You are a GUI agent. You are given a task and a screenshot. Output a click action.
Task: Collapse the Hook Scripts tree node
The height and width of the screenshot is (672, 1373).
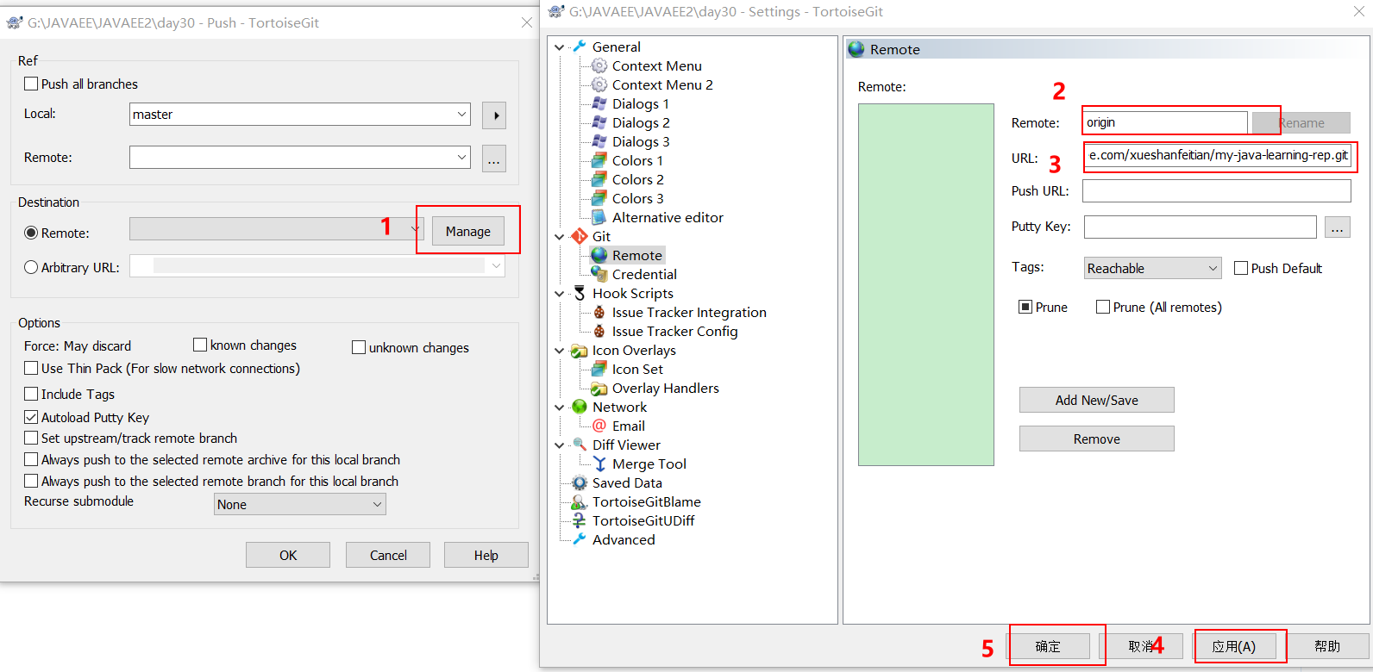[560, 294]
